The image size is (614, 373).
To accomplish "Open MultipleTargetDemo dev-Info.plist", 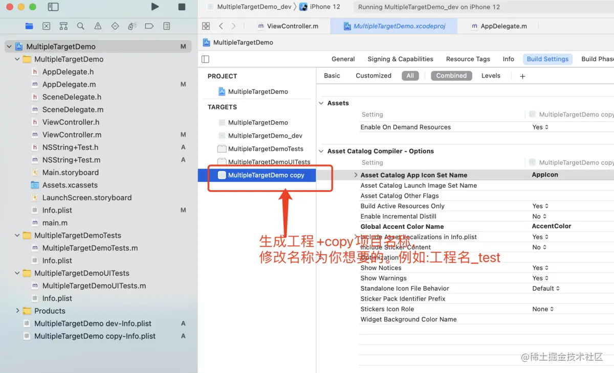I will 93,323.
